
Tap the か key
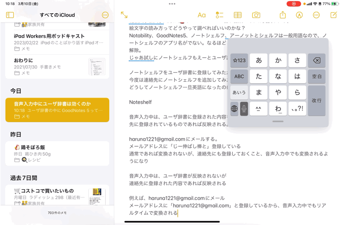tap(278, 60)
